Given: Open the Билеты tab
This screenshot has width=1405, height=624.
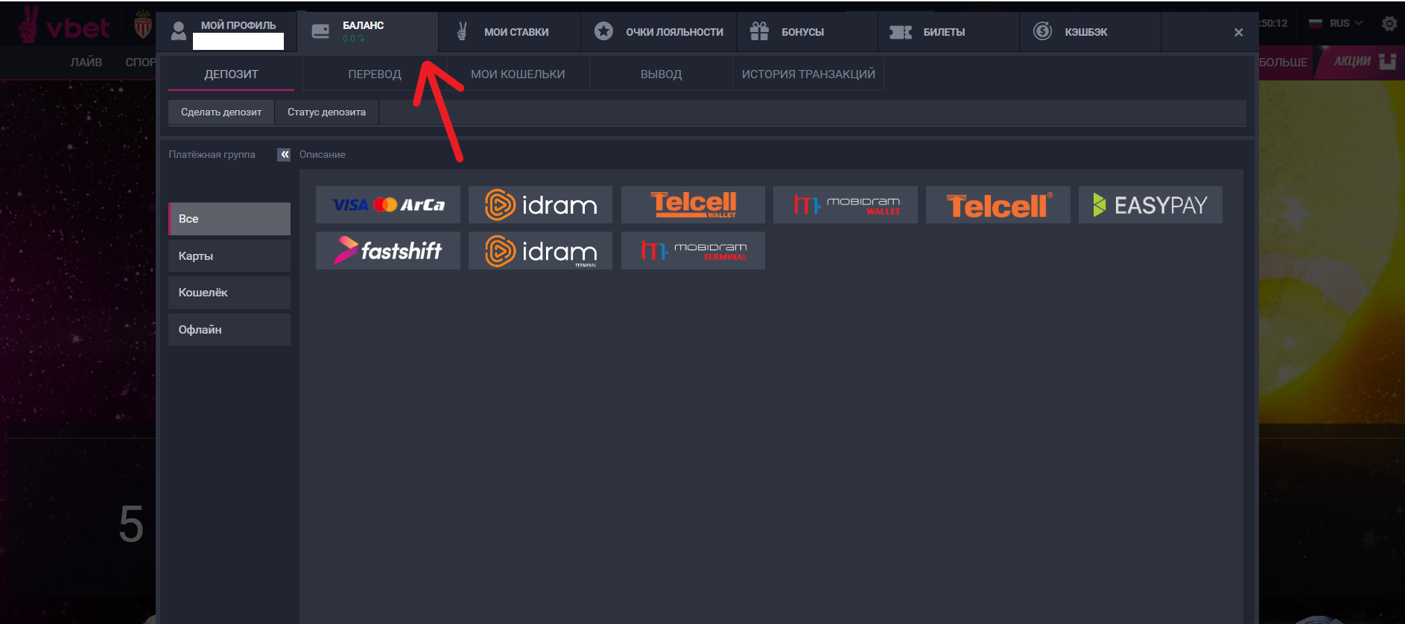Looking at the screenshot, I should pyautogui.click(x=949, y=31).
